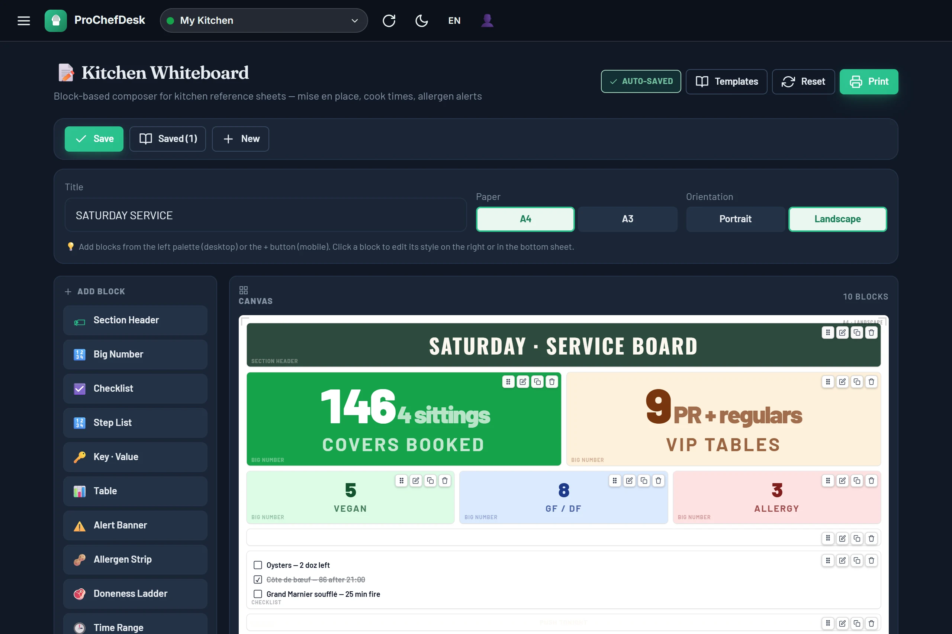Check the Oysters — 2 doz left item
The width and height of the screenshot is (952, 634).
coord(258,565)
